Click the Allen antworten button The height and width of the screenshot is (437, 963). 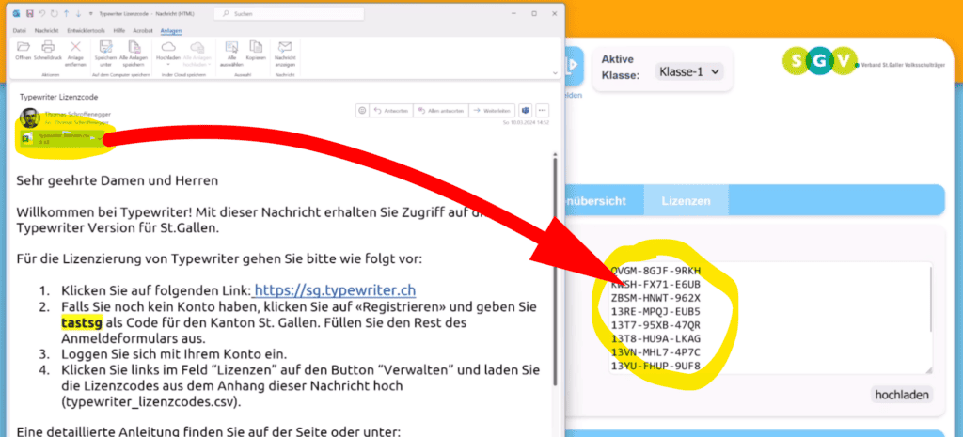pos(441,111)
